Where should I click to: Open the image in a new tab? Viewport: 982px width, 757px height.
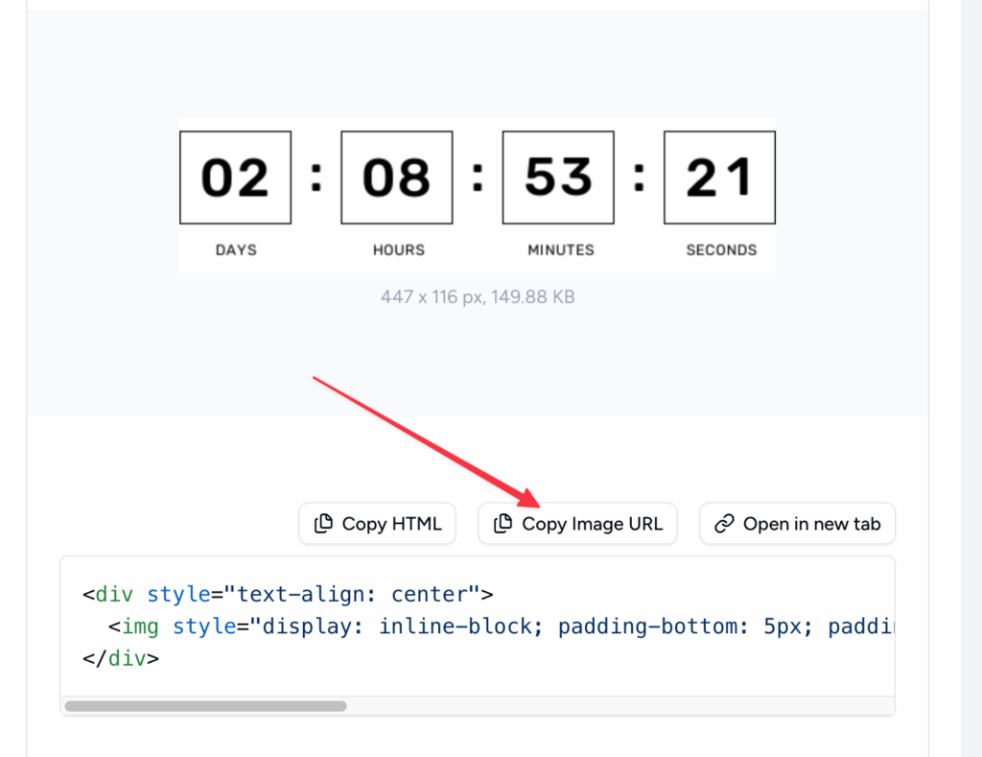pos(797,523)
